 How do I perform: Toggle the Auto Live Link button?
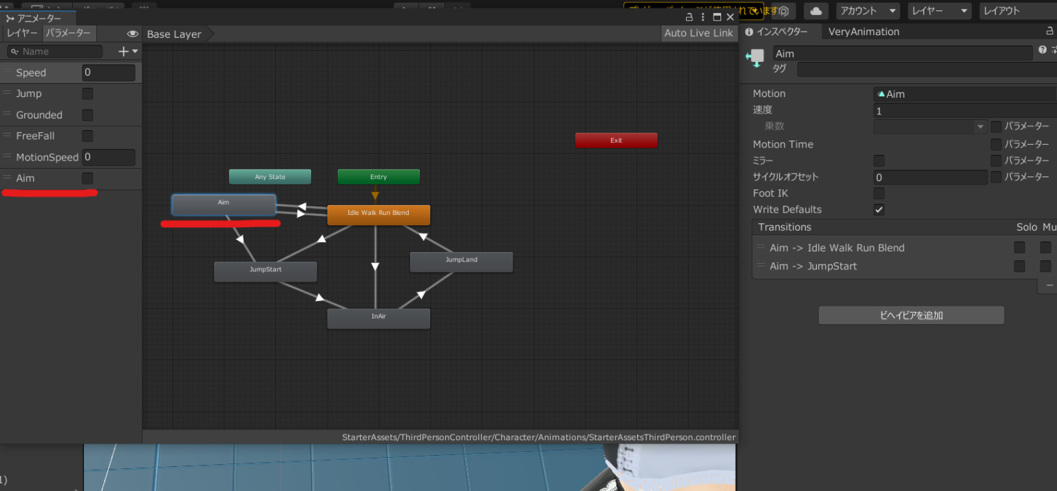click(x=698, y=33)
